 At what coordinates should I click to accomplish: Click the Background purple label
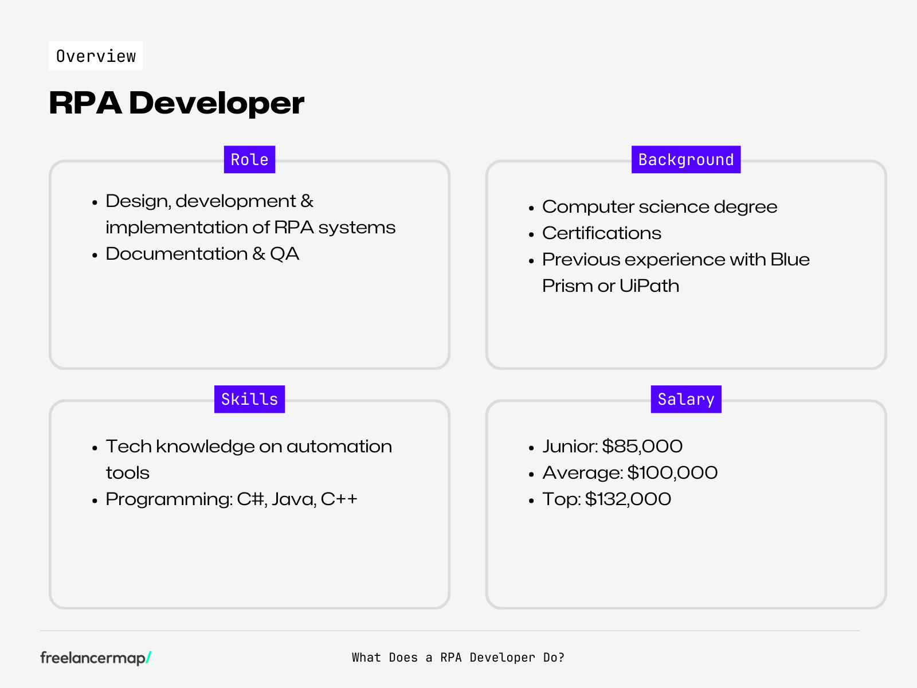tap(685, 159)
